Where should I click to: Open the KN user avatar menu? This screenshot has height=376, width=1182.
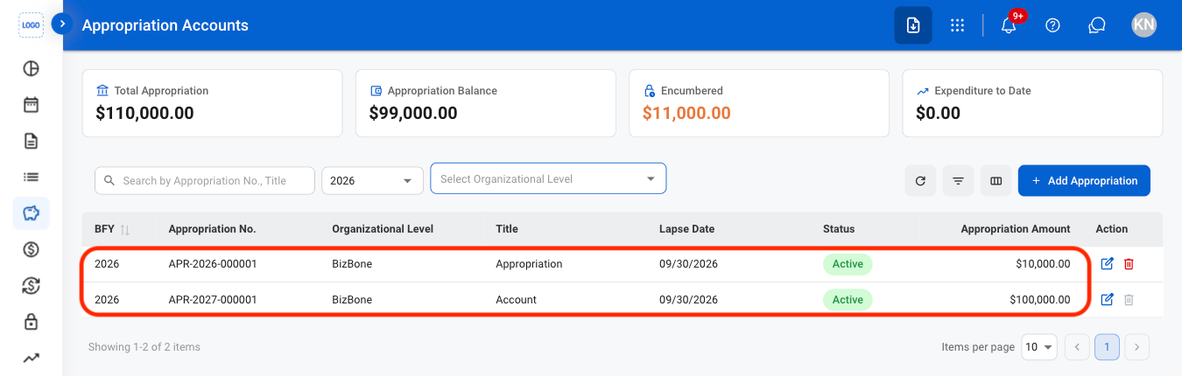[x=1143, y=25]
